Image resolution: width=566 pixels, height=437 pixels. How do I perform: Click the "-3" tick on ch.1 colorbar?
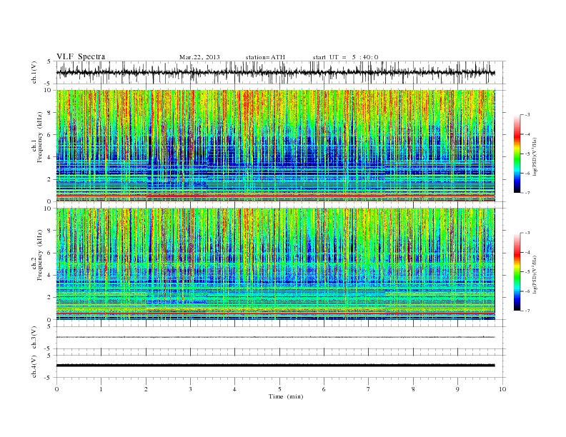pyautogui.click(x=527, y=115)
